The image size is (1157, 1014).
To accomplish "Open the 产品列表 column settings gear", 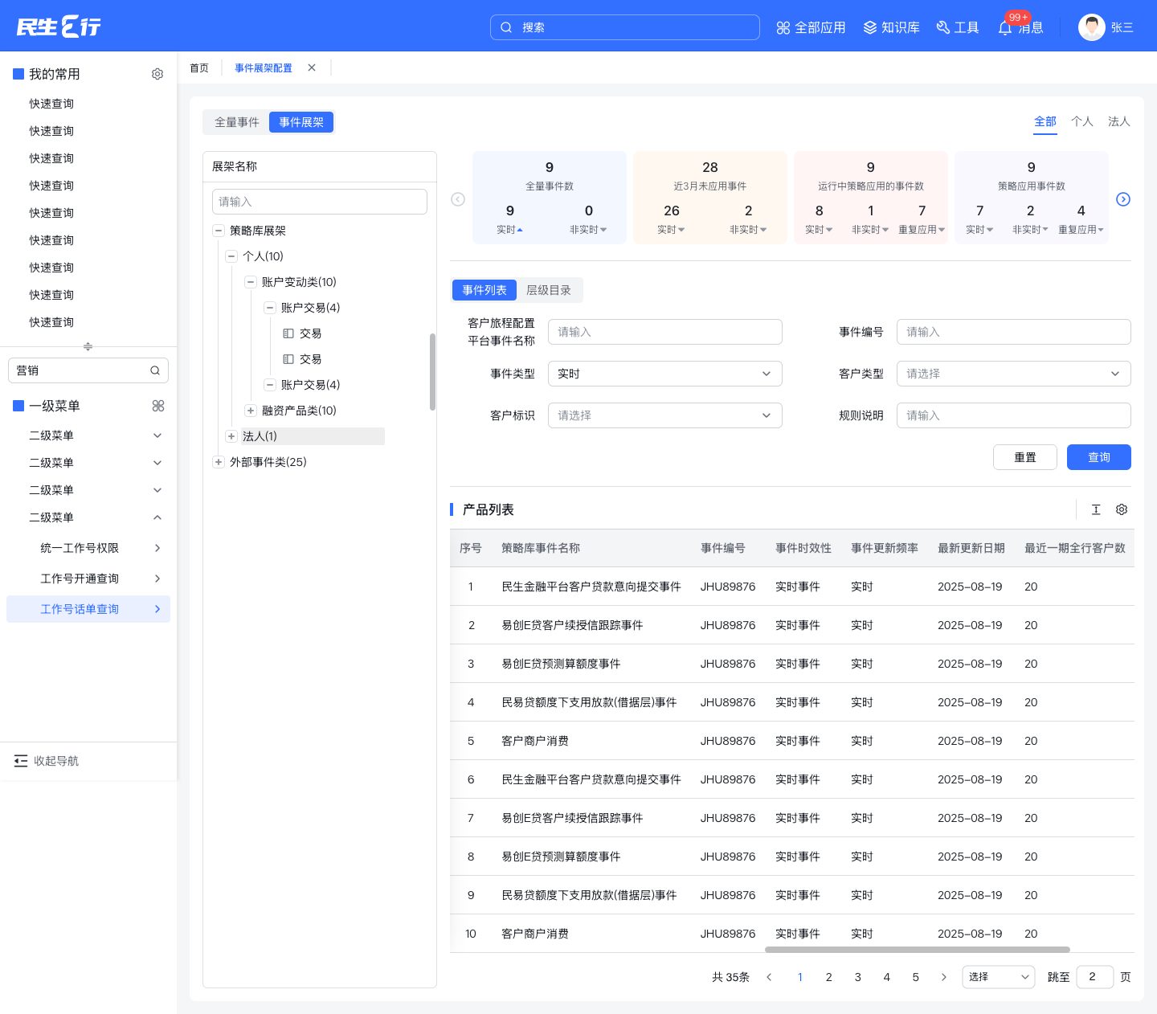I will [x=1122, y=509].
